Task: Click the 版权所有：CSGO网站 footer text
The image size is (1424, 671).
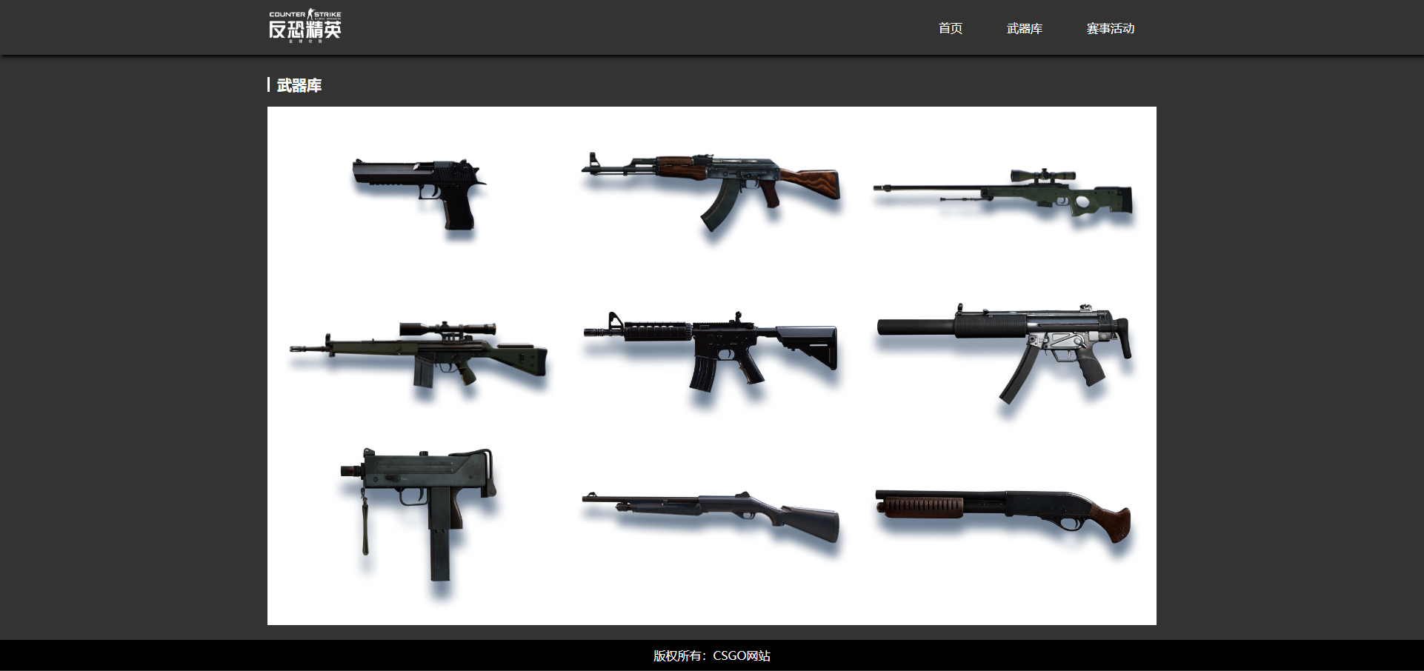Action: tap(712, 655)
